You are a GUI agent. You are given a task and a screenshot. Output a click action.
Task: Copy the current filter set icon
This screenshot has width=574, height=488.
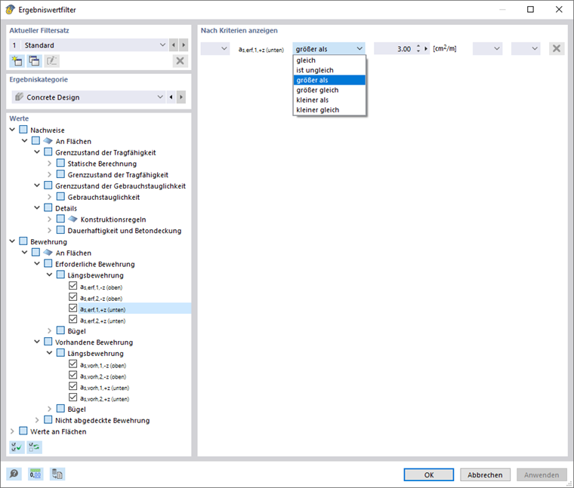[x=35, y=60]
